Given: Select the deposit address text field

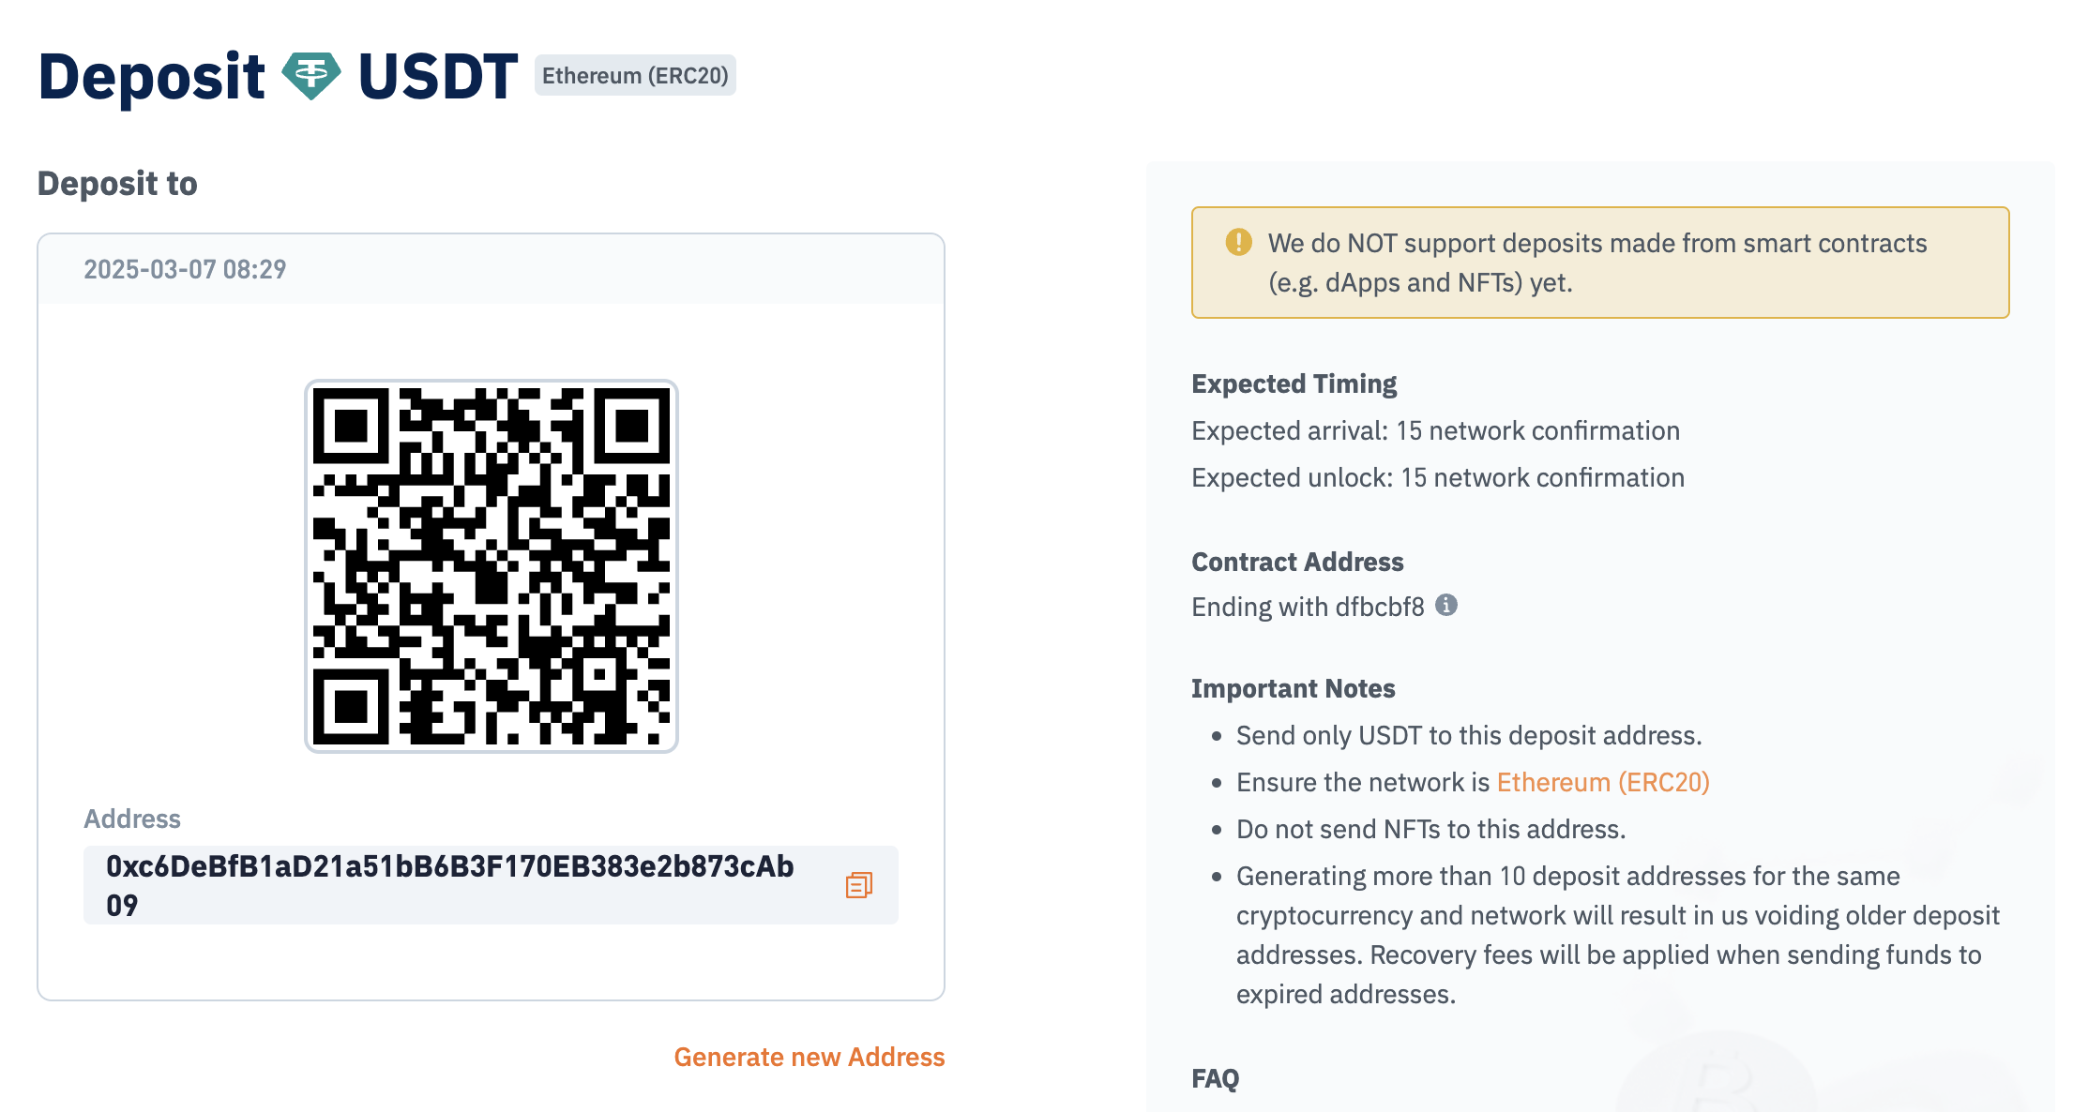Looking at the screenshot, I should (x=491, y=885).
